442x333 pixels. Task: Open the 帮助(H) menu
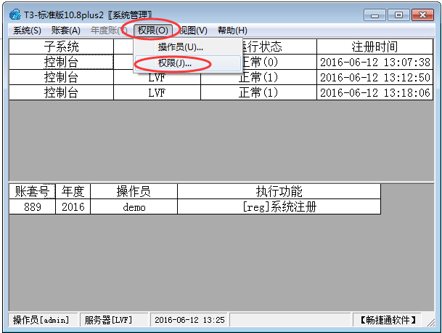tap(232, 31)
